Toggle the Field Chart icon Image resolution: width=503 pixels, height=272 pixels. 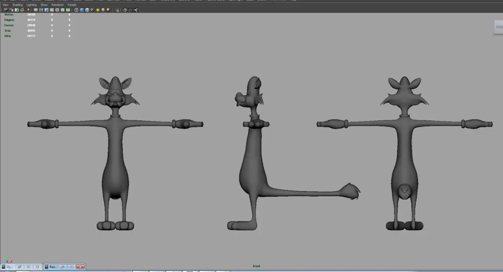(x=57, y=10)
